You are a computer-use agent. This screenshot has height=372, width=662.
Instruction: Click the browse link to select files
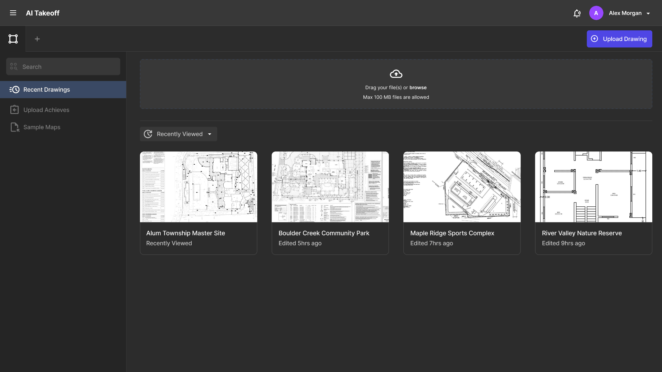(x=418, y=88)
